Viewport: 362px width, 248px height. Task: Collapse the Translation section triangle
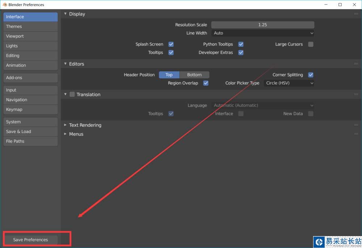click(65, 95)
